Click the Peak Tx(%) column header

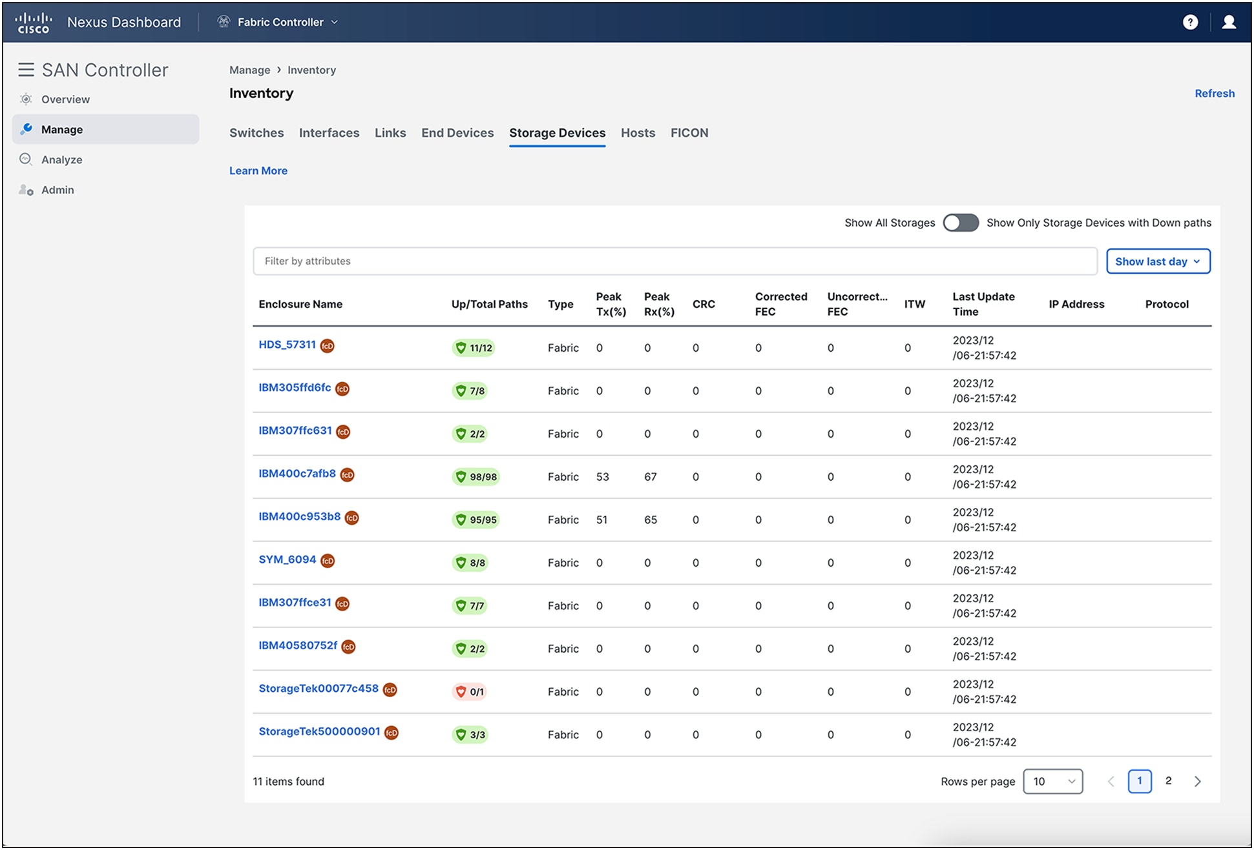pyautogui.click(x=611, y=304)
